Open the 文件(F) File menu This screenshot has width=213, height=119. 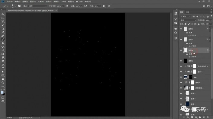[9, 2]
